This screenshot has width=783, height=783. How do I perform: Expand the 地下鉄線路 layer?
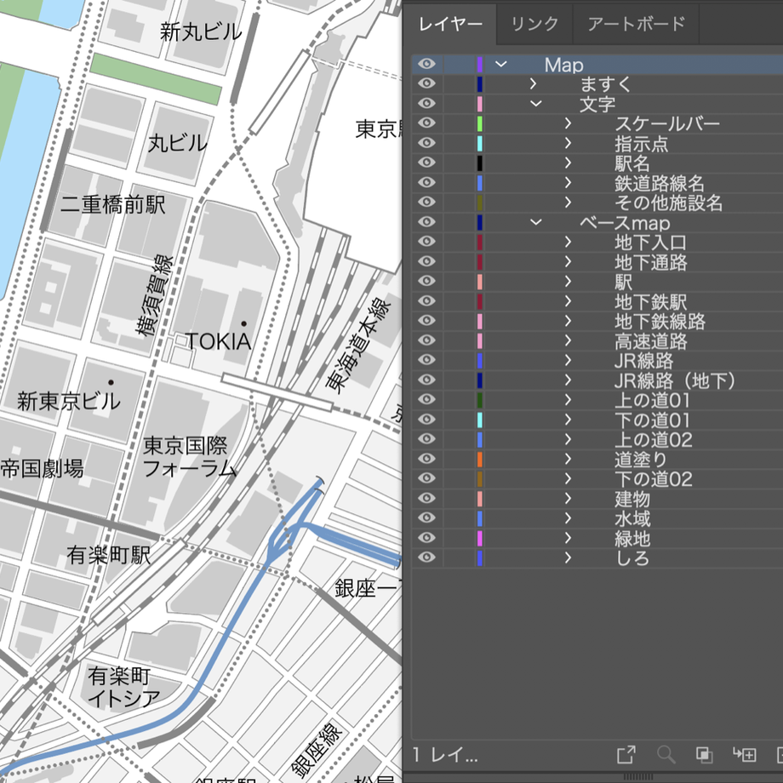point(568,320)
